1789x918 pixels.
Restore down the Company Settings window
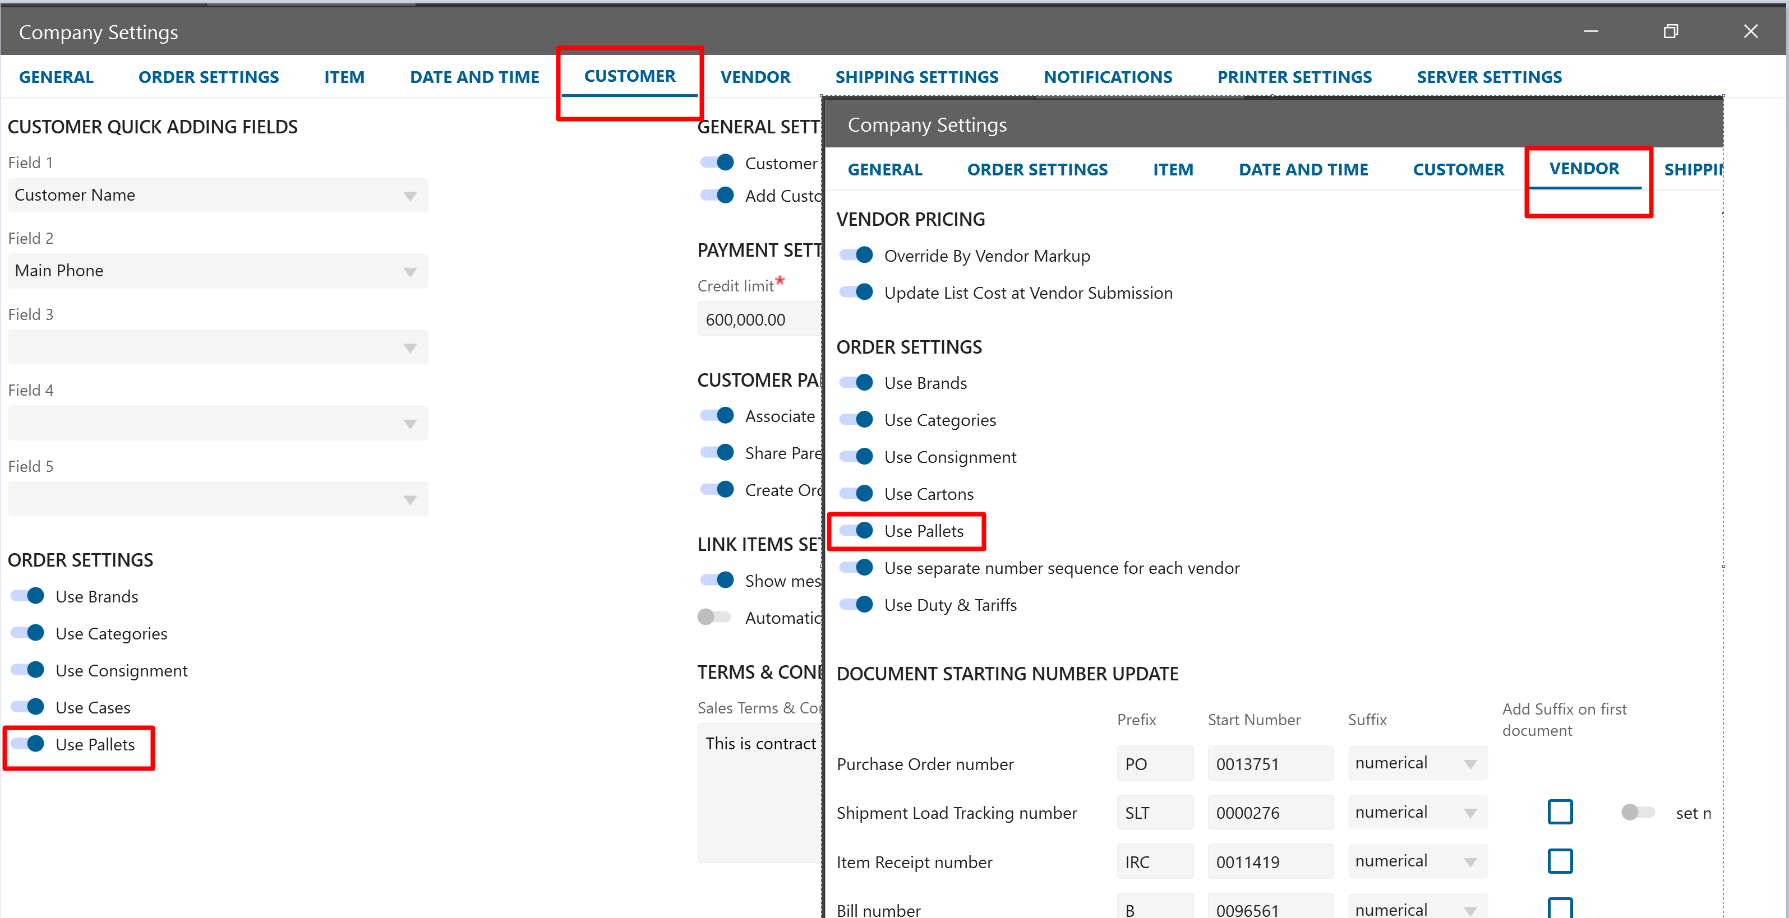coord(1670,31)
